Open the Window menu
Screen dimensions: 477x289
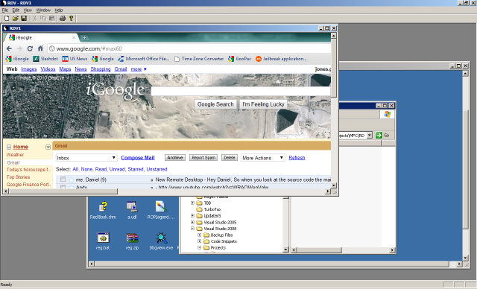(43, 10)
